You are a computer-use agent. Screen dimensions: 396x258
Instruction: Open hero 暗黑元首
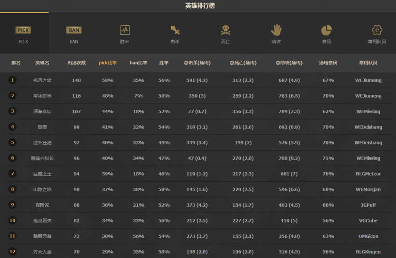coord(42,236)
